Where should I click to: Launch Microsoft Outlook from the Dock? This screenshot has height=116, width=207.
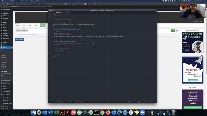point(45,112)
